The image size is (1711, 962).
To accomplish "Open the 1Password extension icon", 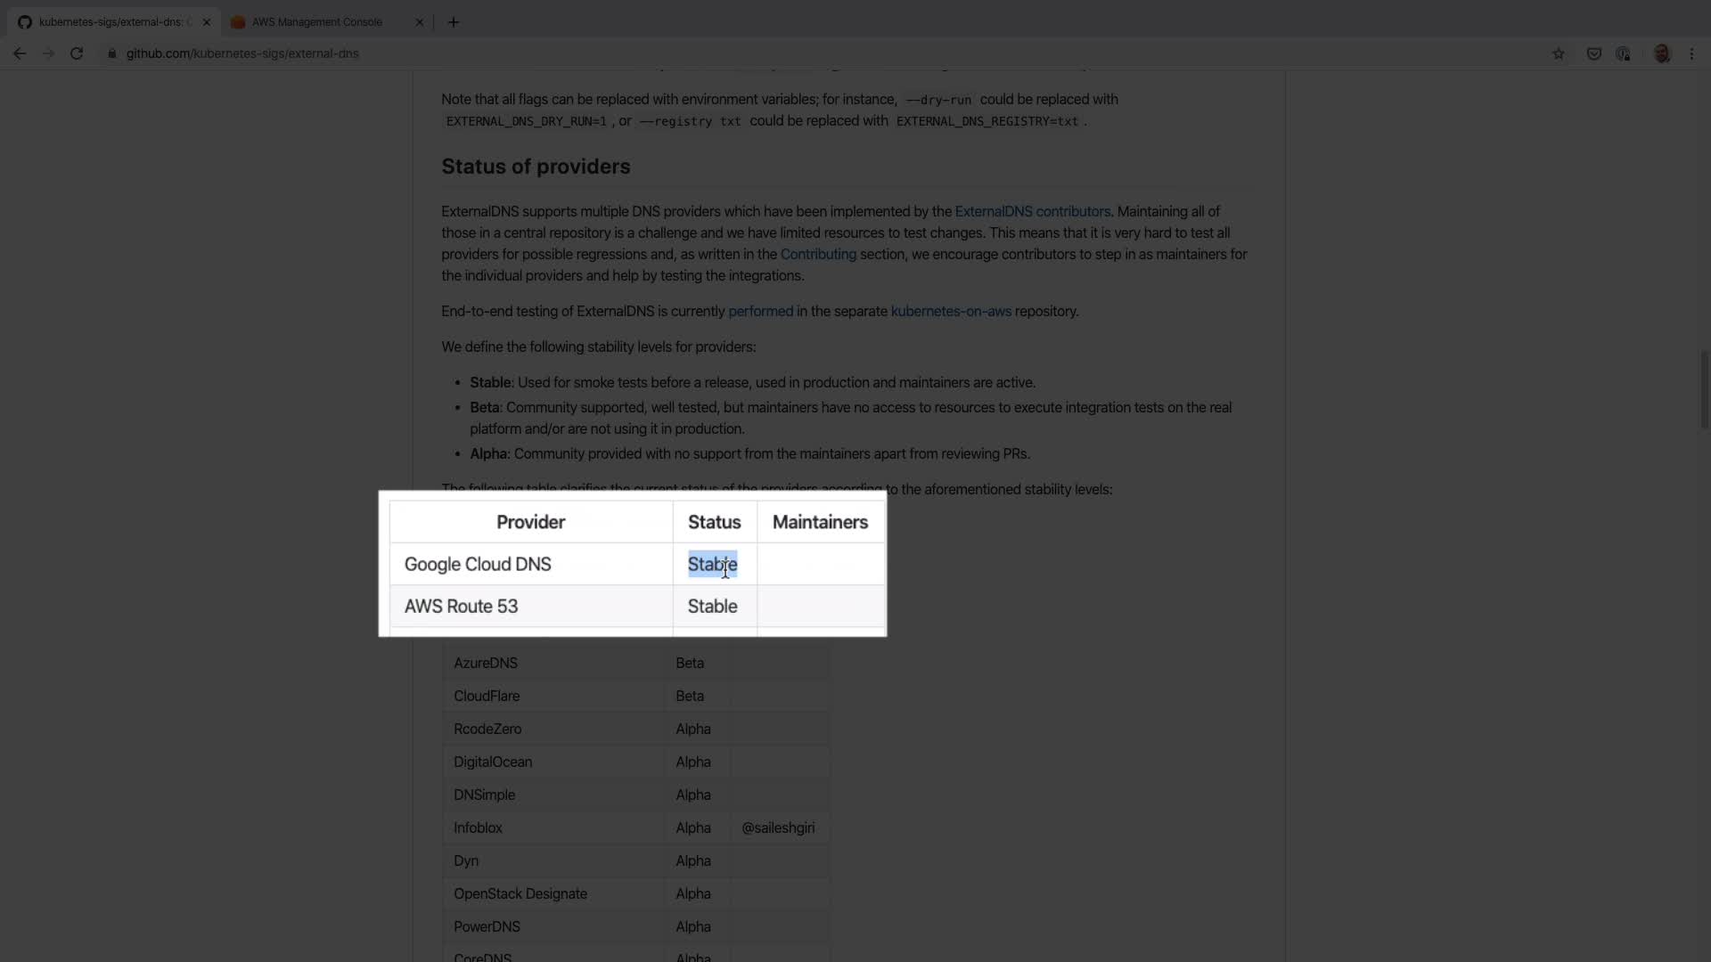I will (x=1623, y=53).
